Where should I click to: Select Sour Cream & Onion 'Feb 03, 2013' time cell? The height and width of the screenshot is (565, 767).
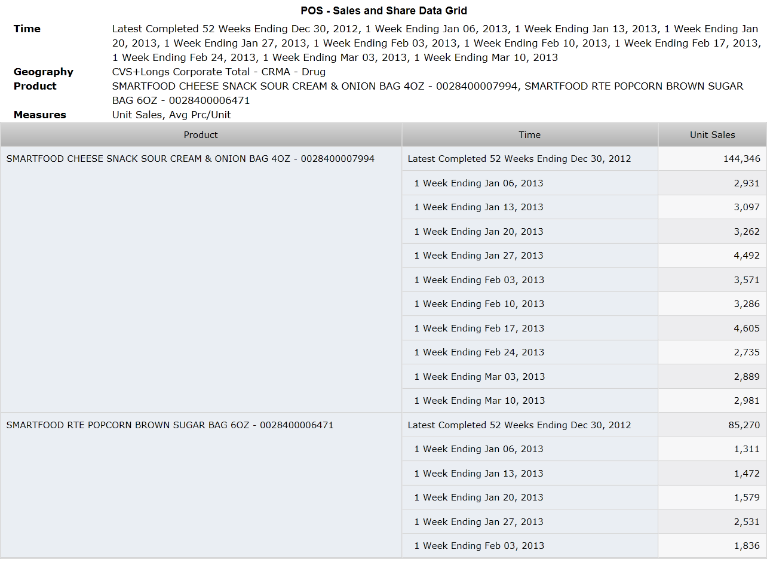tap(530, 280)
